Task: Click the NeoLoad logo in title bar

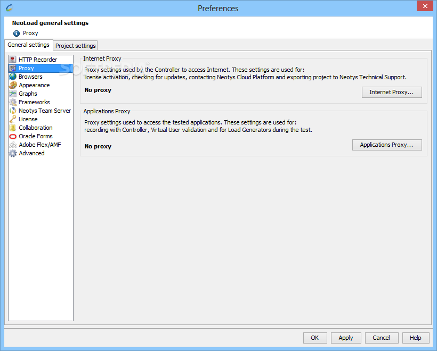Action: (x=9, y=8)
